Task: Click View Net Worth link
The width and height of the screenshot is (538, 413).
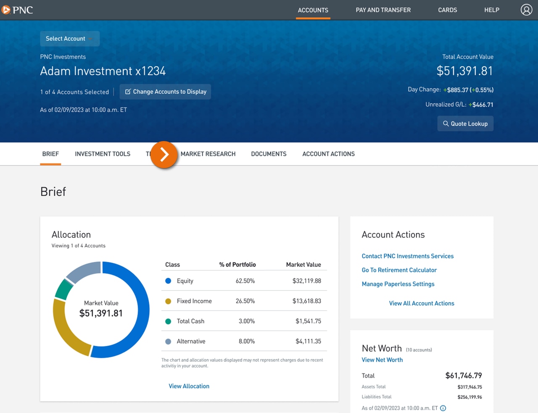Action: click(382, 360)
